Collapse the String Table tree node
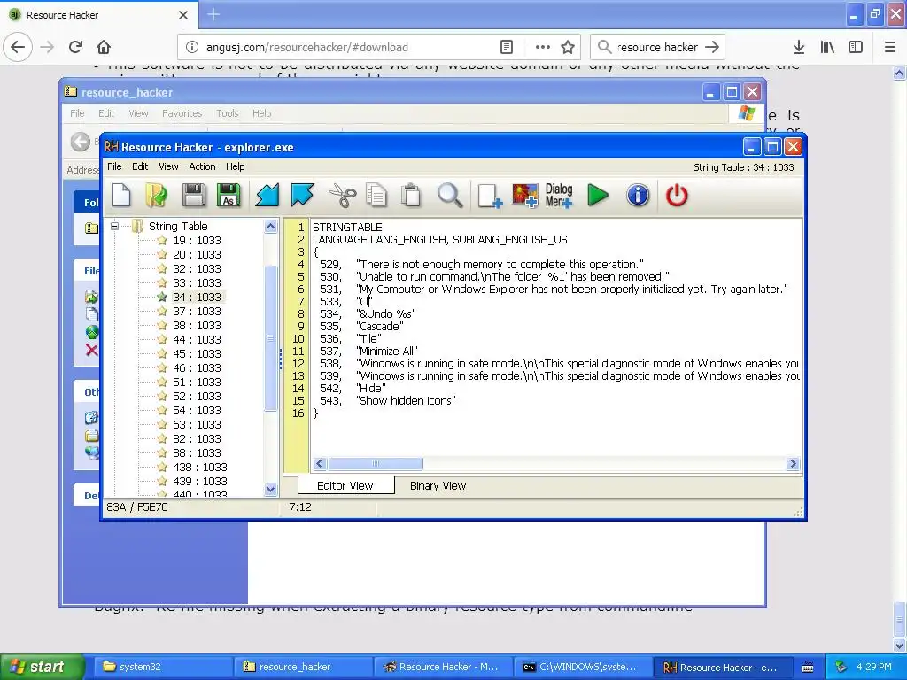Image resolution: width=907 pixels, height=680 pixels. click(x=114, y=226)
